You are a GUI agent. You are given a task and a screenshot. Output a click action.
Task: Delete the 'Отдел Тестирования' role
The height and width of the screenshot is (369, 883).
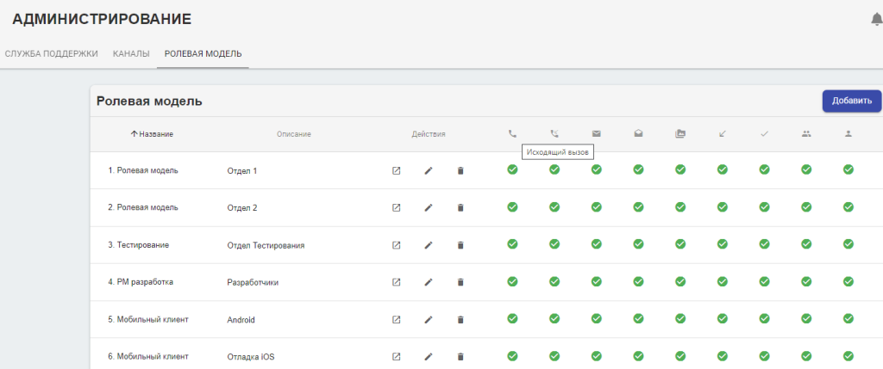[460, 245]
